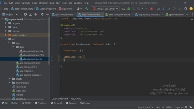Select app.module.ts in project tree
The width and height of the screenshot is (194, 109).
tap(25, 71)
